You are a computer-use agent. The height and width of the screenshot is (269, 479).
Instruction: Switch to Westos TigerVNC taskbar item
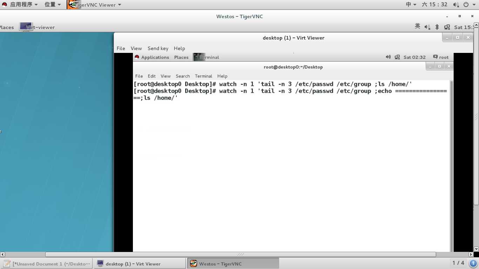[233, 264]
